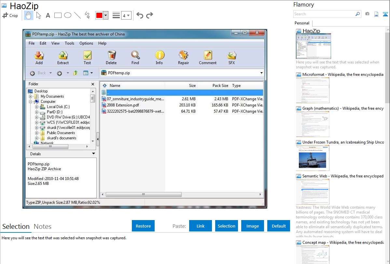This screenshot has width=390, height=264.
Task: Click the Forward navigation arrow icon
Action: pos(59,73)
